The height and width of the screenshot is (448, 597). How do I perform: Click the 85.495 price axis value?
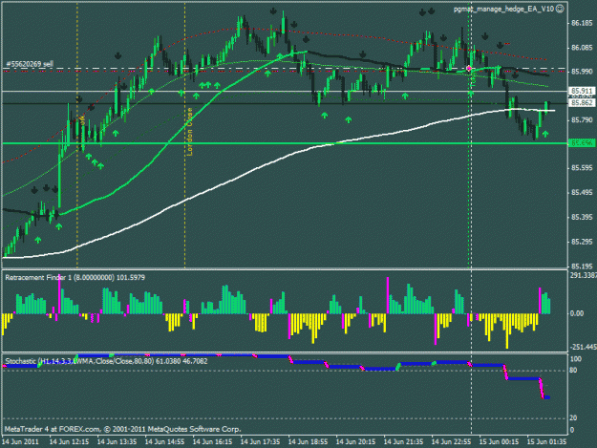(582, 193)
